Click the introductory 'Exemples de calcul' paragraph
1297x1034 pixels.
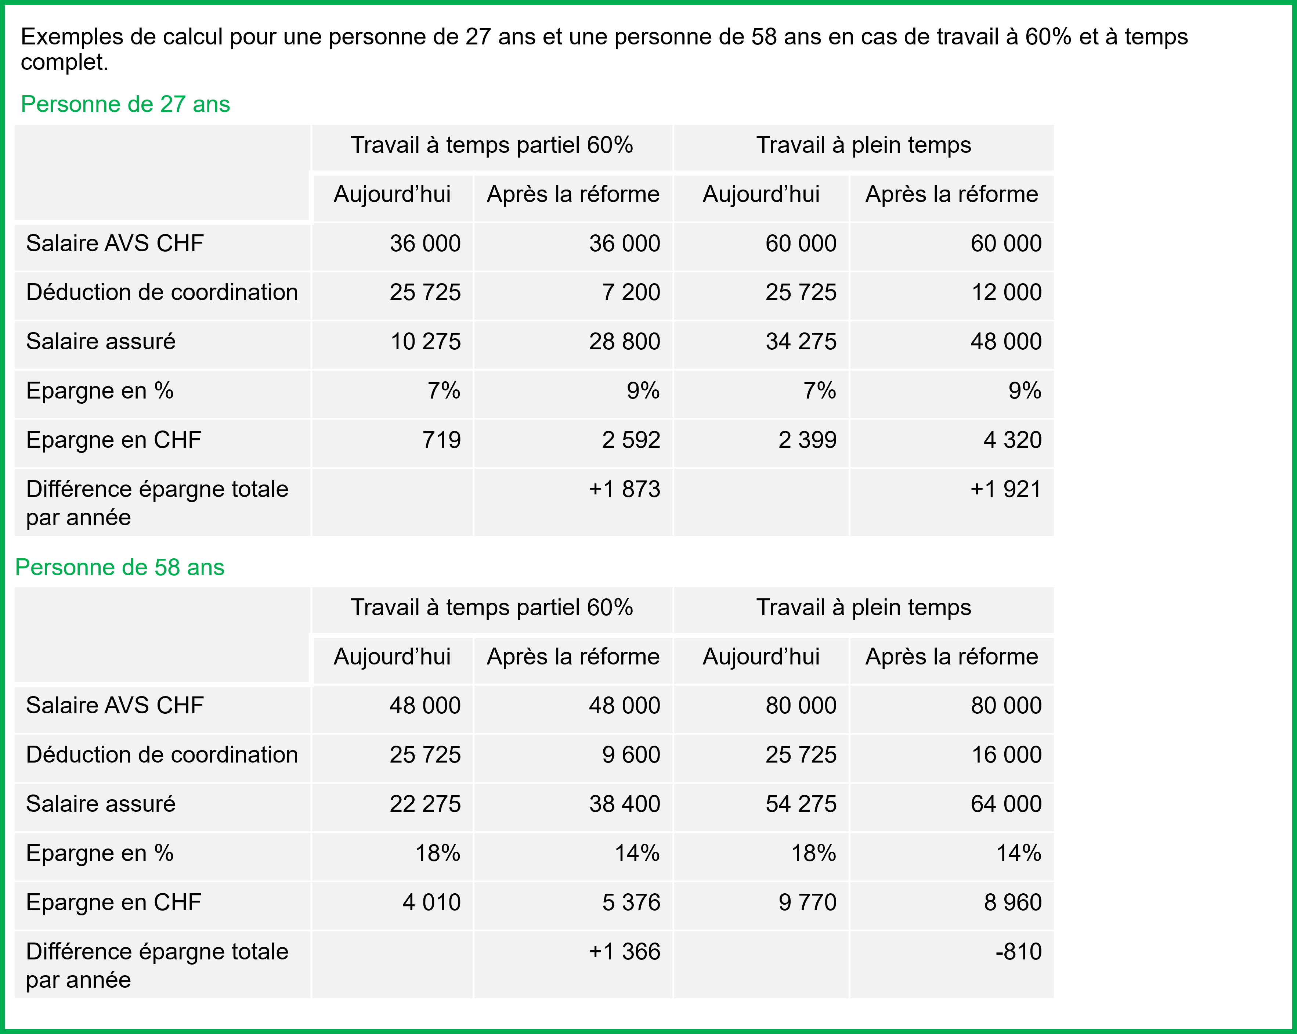tap(604, 49)
